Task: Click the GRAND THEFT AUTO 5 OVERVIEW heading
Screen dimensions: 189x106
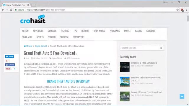Action: click(x=68, y=81)
